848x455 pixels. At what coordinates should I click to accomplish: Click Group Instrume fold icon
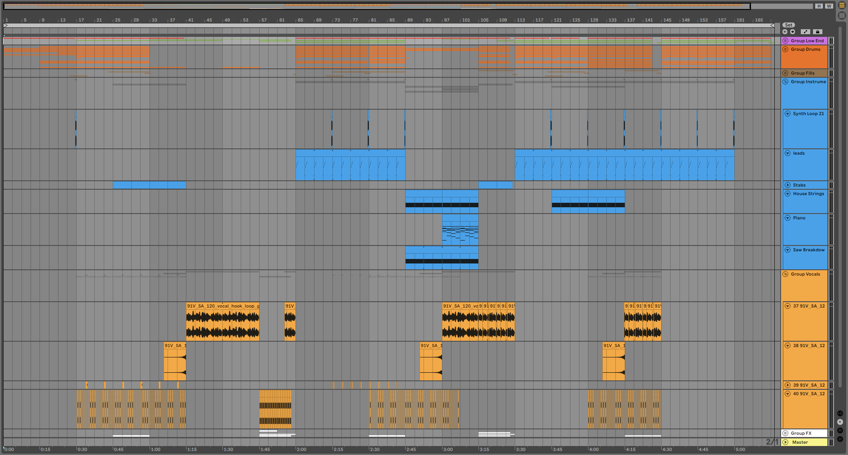point(786,82)
